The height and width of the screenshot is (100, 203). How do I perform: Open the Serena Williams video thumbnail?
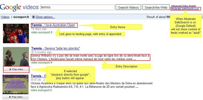click(x=16, y=57)
